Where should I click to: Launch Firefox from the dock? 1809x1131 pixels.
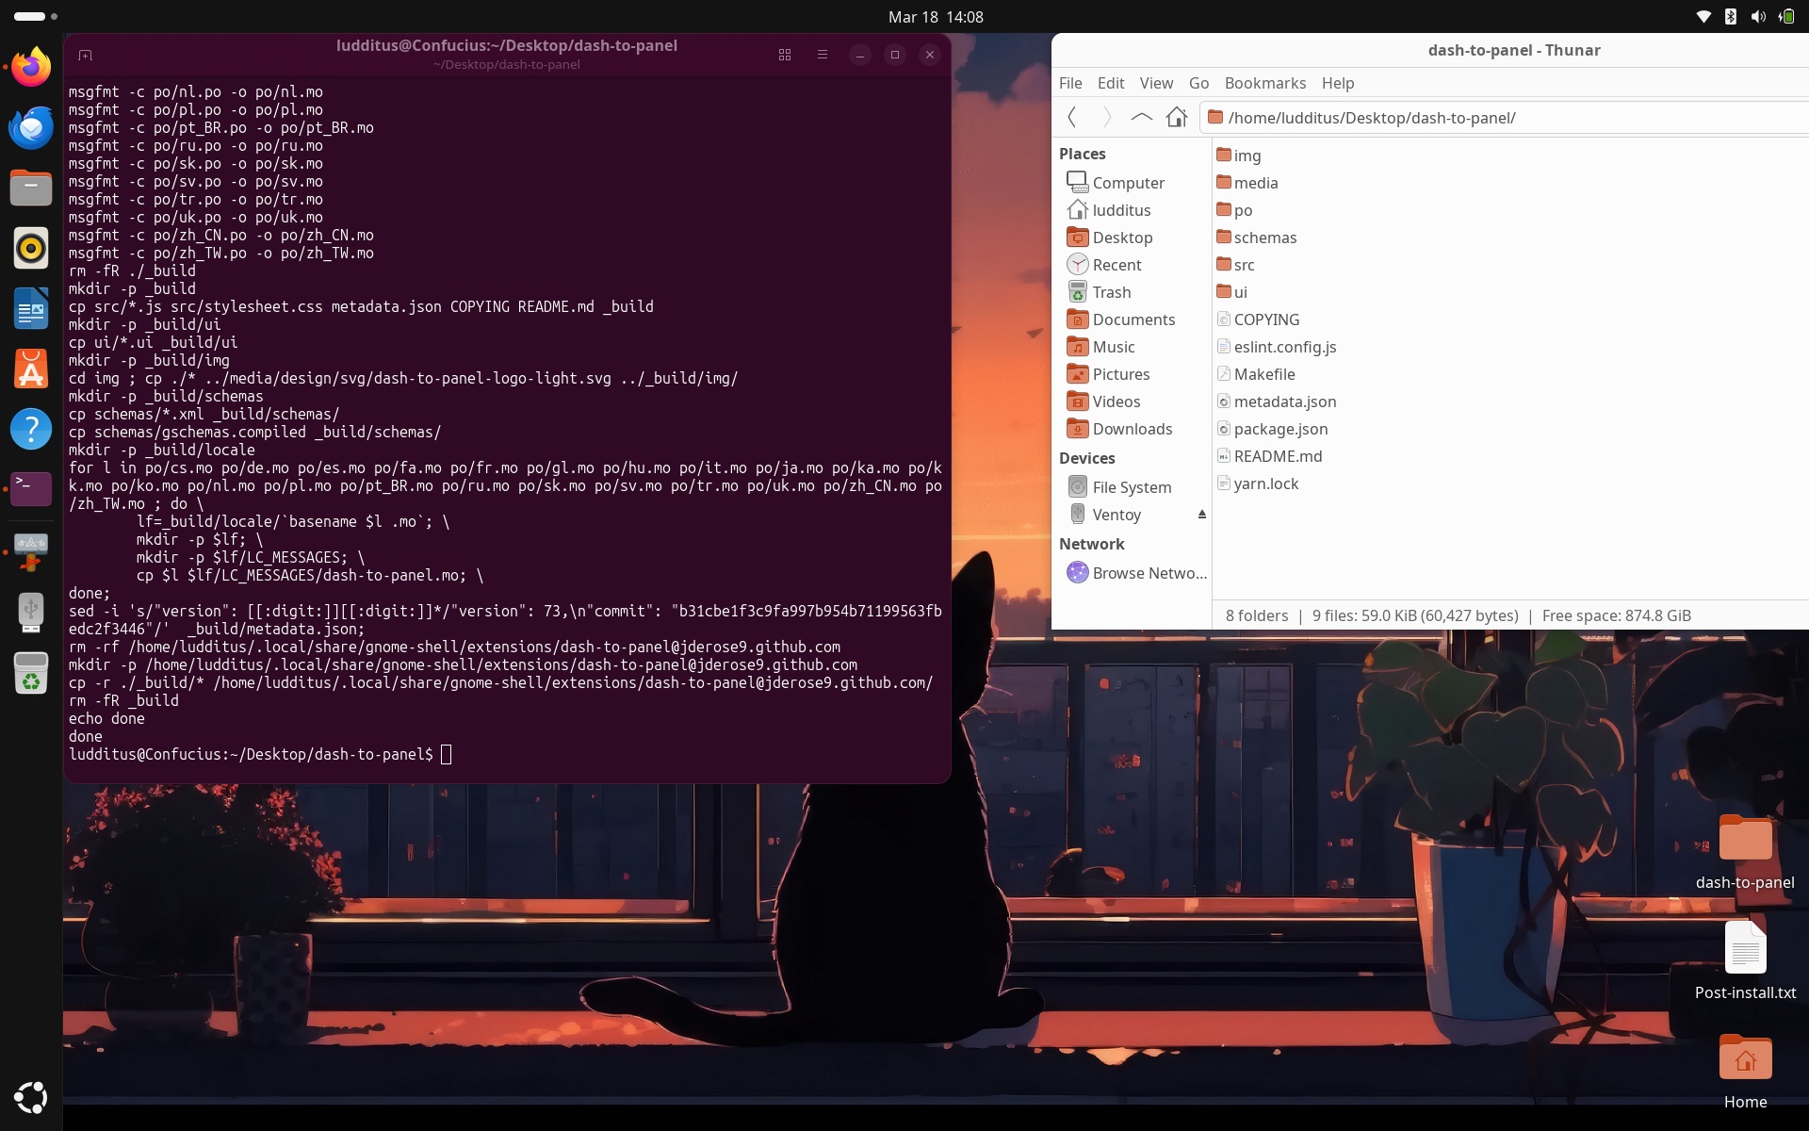click(31, 67)
